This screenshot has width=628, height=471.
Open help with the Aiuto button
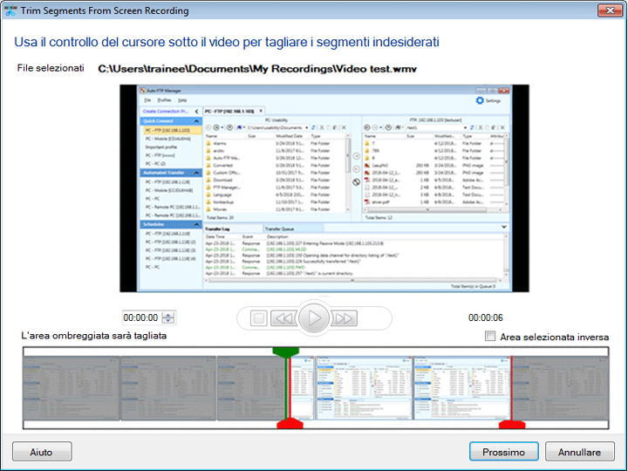click(x=42, y=452)
